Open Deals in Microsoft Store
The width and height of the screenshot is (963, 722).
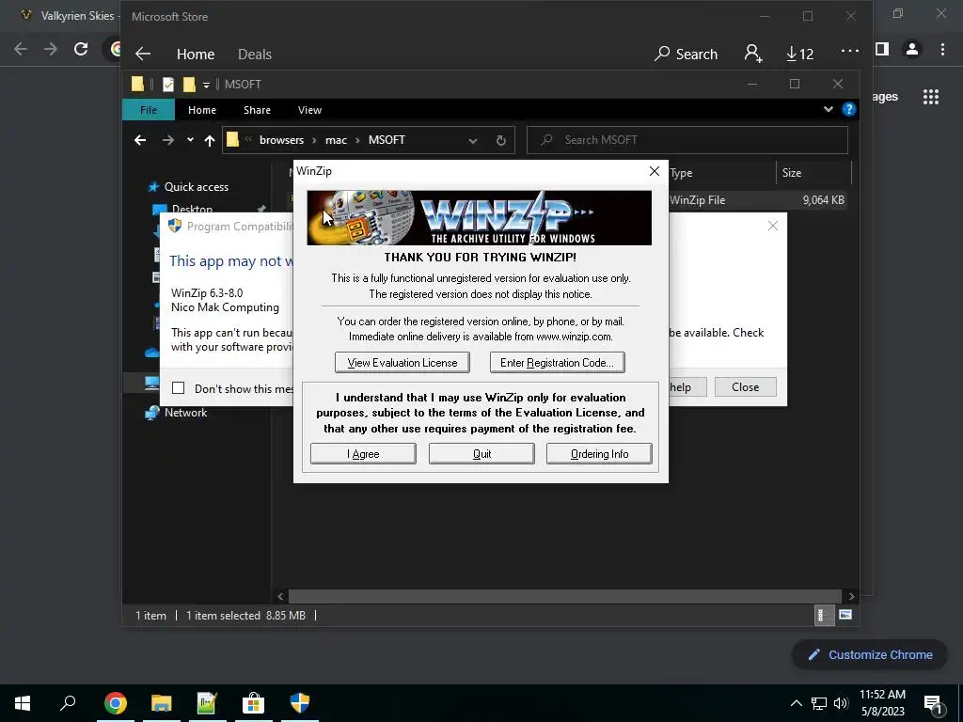click(x=254, y=54)
